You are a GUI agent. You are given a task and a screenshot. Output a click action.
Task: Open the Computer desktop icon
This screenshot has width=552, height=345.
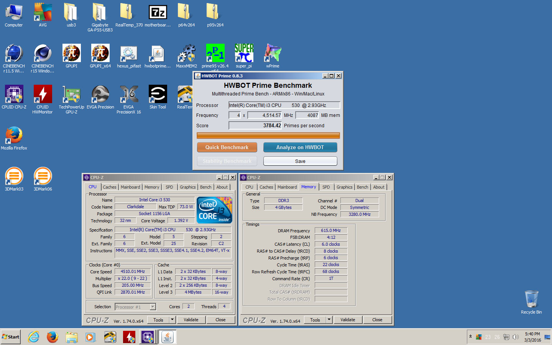click(x=14, y=15)
